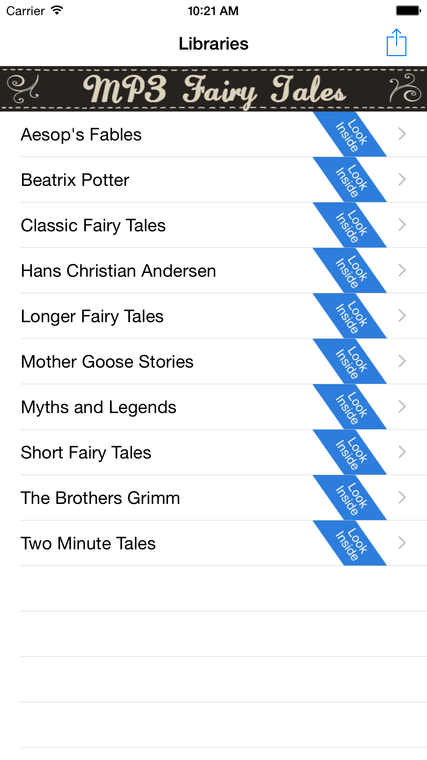Tap the share icon in navigation bar
Viewport: 427px width, 760px height.
[396, 43]
